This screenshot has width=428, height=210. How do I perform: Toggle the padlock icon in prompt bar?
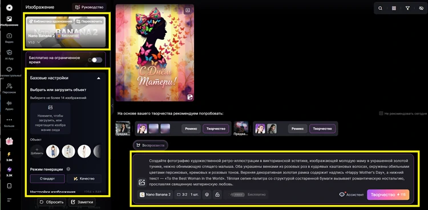[217, 195]
